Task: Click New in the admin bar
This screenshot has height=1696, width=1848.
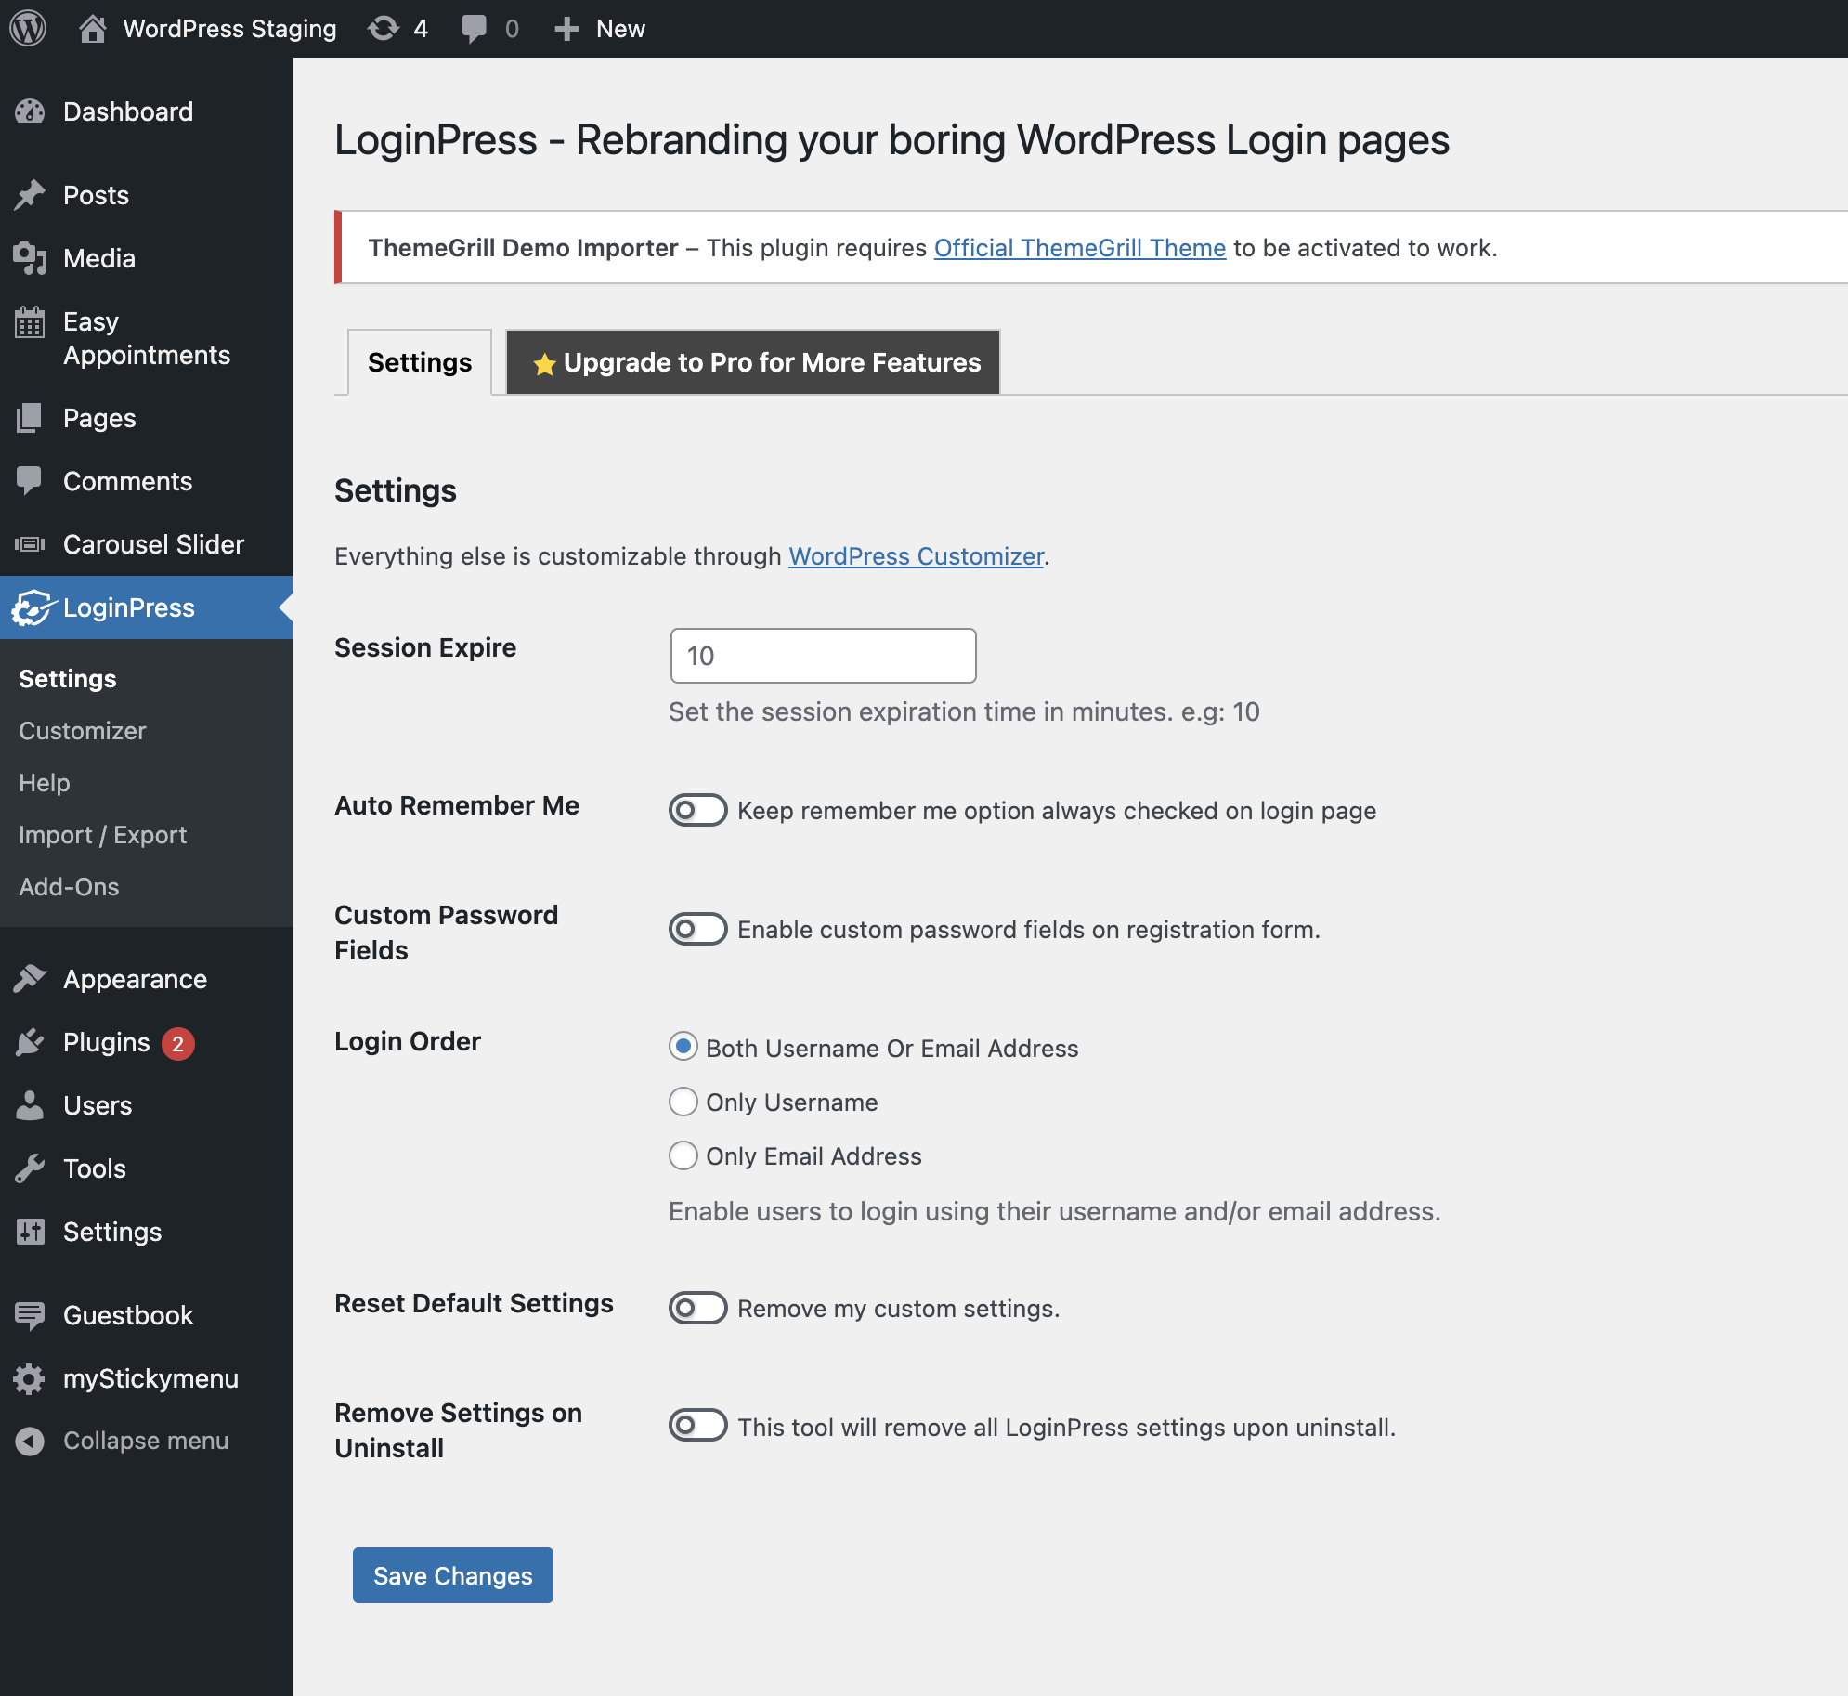Action: click(621, 29)
